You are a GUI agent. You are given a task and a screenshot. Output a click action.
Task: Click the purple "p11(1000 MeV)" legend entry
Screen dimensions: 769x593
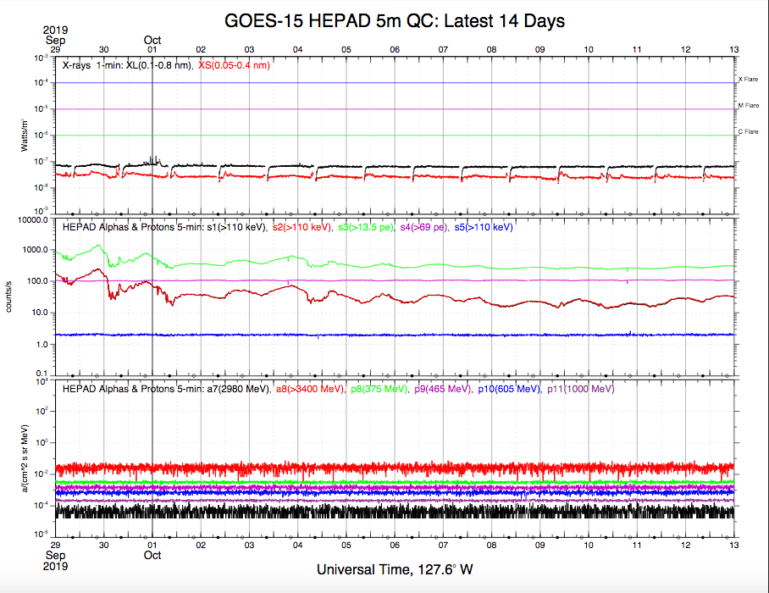[581, 389]
